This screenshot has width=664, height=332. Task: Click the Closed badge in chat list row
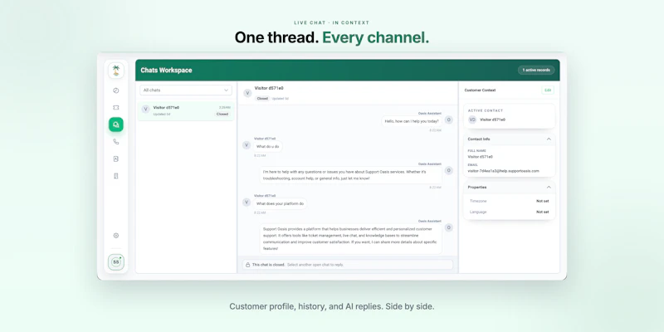(x=222, y=115)
